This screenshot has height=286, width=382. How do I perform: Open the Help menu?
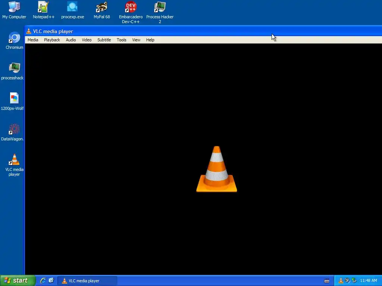[x=150, y=40]
